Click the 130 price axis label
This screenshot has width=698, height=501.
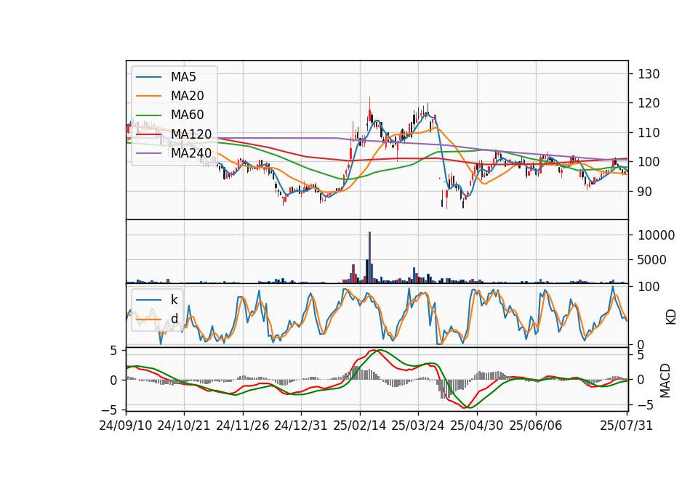pos(649,74)
